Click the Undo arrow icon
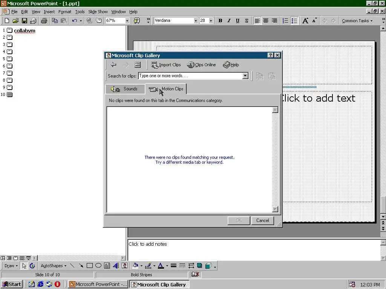The height and width of the screenshot is (289, 386). tap(75, 21)
